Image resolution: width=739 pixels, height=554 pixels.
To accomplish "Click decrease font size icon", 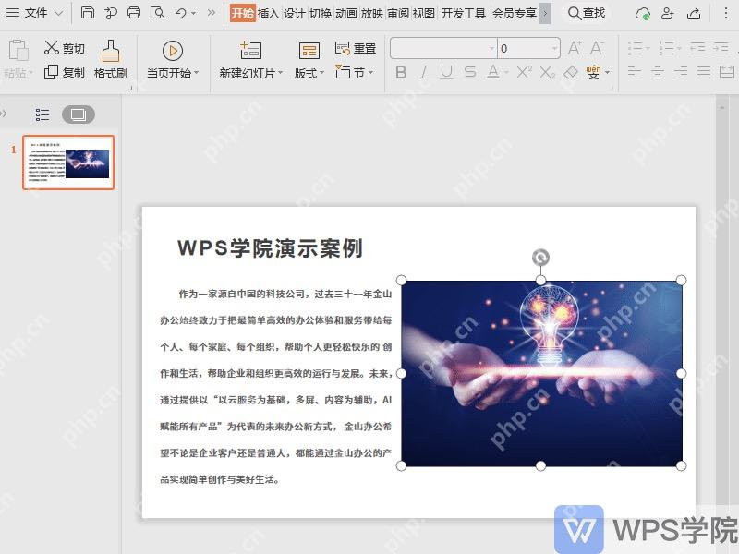I will [597, 48].
